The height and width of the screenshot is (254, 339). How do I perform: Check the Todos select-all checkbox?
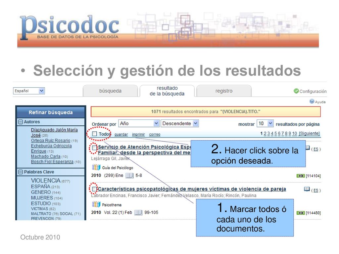pos(94,134)
